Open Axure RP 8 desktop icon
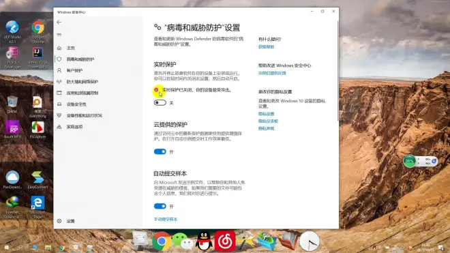450x253 pixels. [x=12, y=130]
